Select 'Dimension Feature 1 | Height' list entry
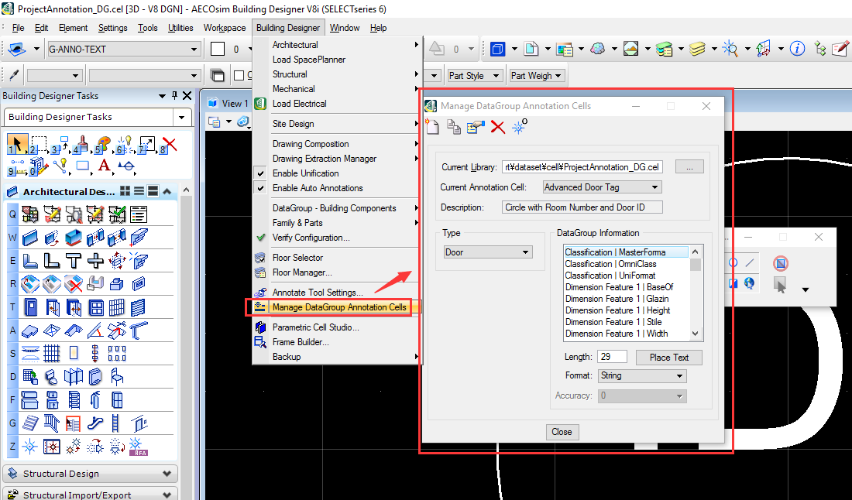The width and height of the screenshot is (852, 500). click(x=617, y=310)
